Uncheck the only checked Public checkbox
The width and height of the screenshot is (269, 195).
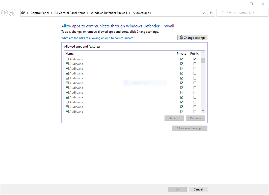point(195,59)
